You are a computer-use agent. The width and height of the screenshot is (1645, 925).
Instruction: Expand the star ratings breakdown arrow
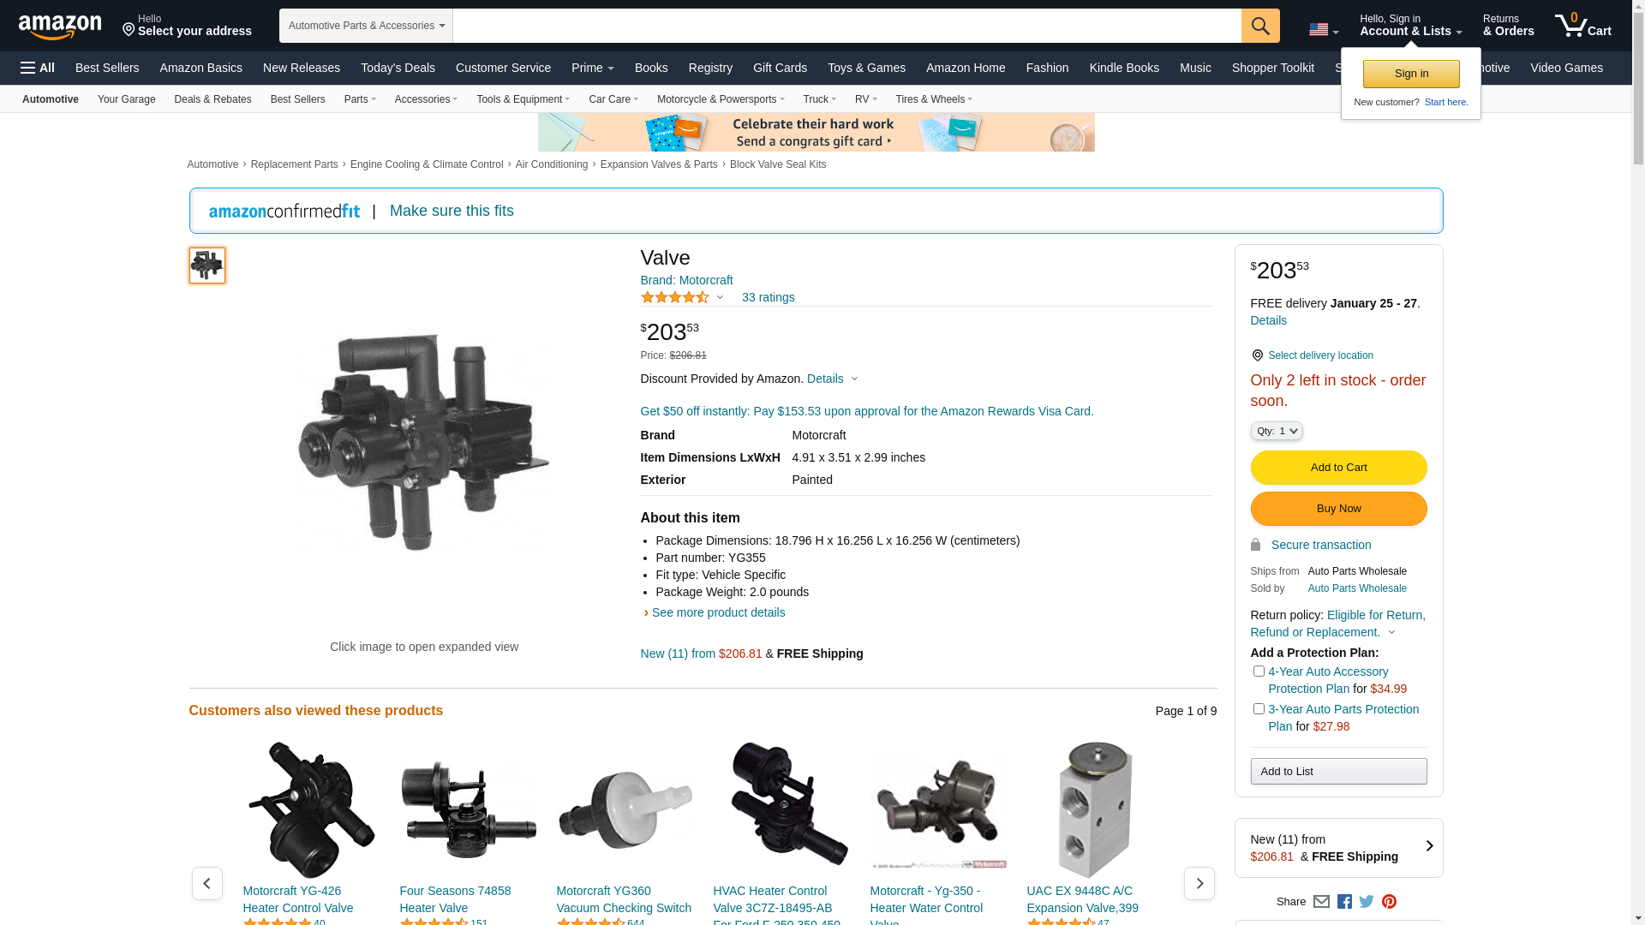[x=720, y=297]
